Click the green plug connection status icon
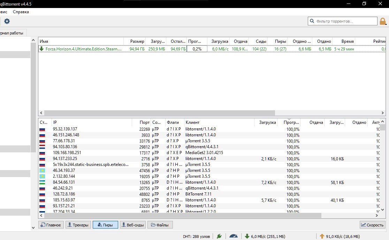Viewport: 389px width, 240px height. [x=219, y=236]
